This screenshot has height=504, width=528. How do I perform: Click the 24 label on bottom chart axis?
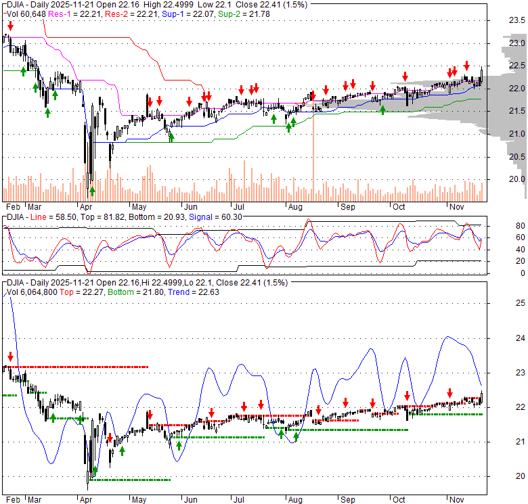521,338
